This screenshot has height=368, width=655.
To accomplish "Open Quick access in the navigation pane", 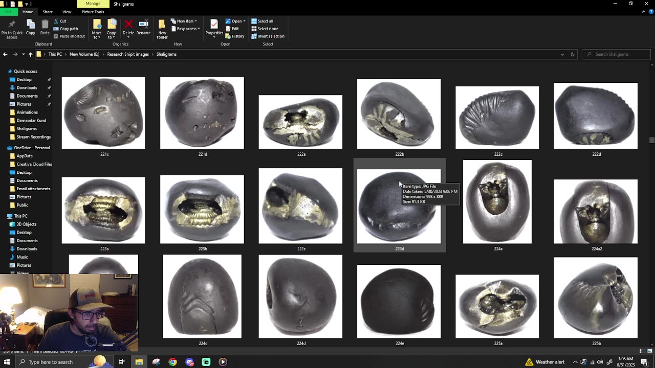I will click(26, 72).
